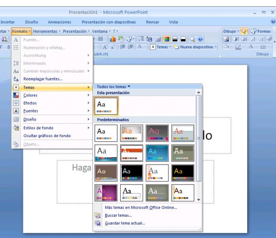Screen dimensions: 276x238
Task: Click the blue help question mark icon
Action: pos(200,39)
